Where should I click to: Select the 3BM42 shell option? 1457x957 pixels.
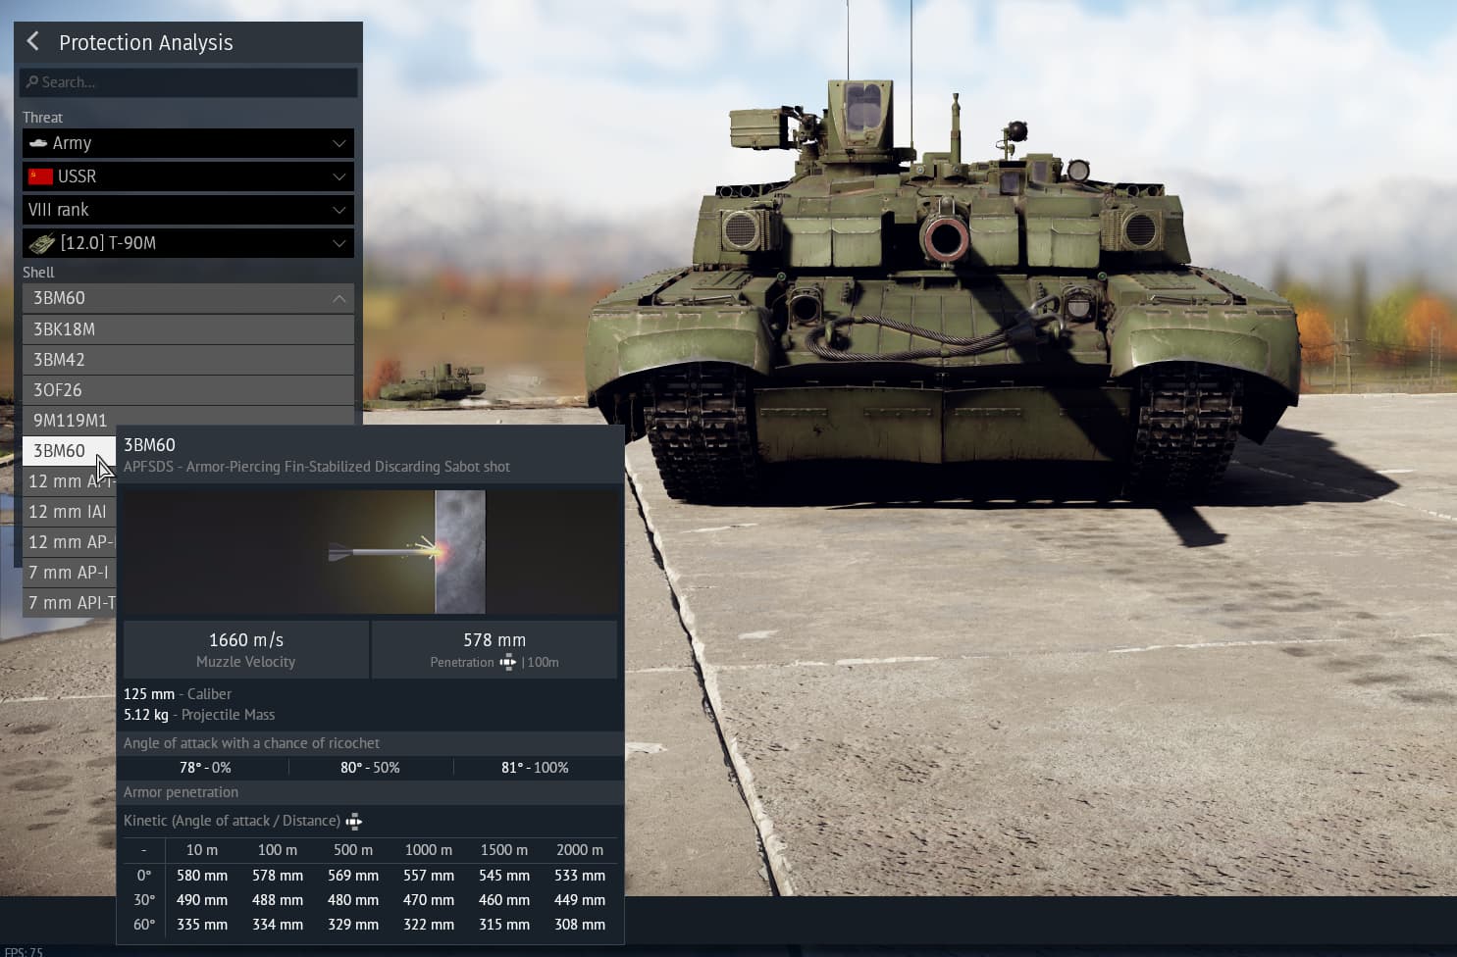[x=188, y=360]
